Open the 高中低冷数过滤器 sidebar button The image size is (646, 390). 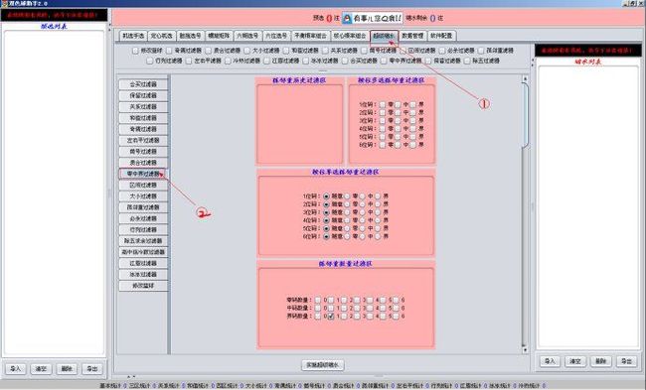(x=143, y=252)
